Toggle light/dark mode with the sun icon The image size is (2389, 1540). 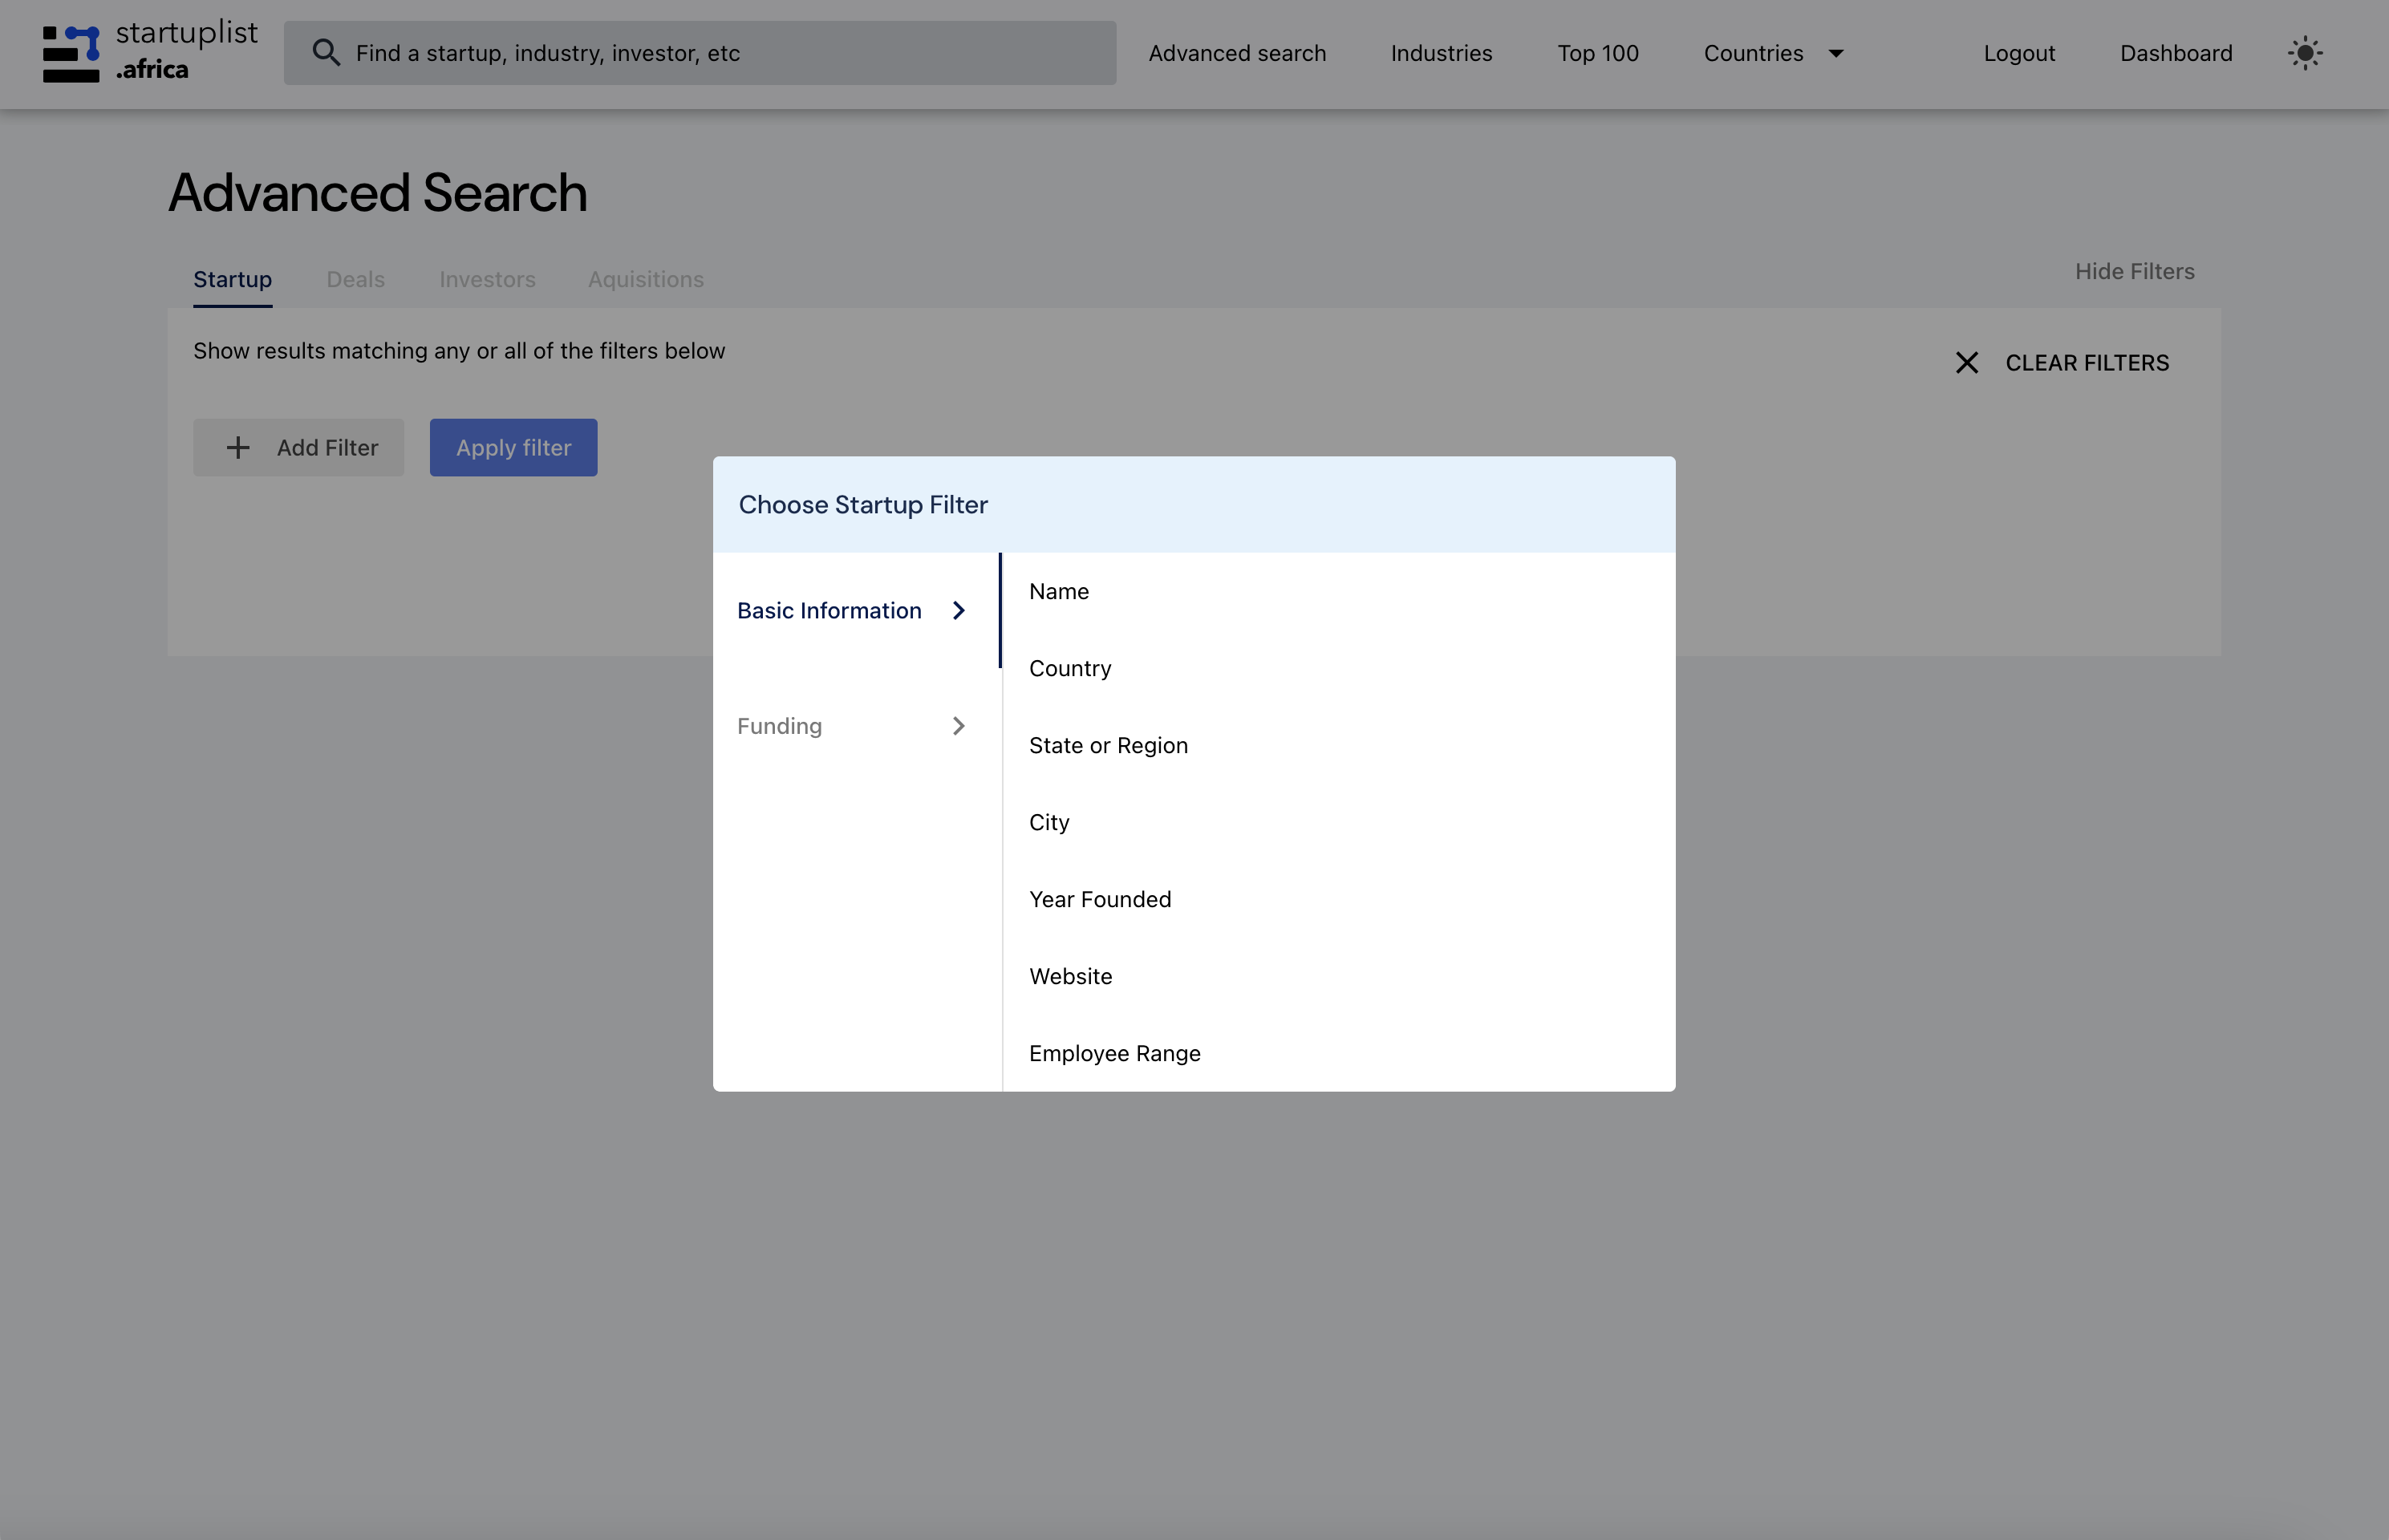pos(2305,52)
